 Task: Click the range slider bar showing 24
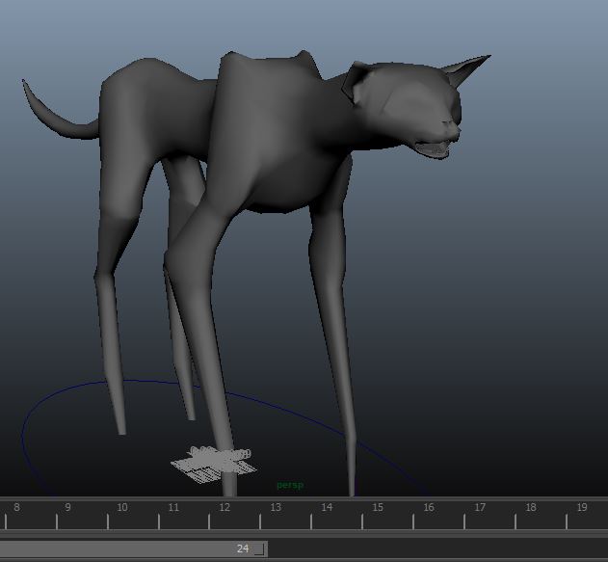[x=133, y=549]
